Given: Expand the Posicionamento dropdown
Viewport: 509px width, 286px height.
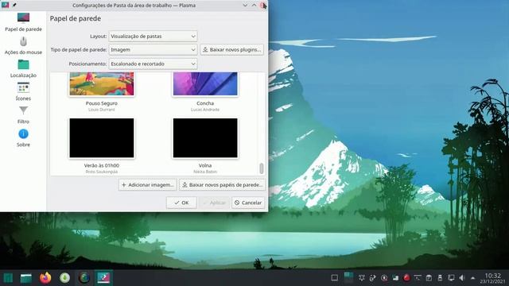Looking at the screenshot, I should pos(153,64).
